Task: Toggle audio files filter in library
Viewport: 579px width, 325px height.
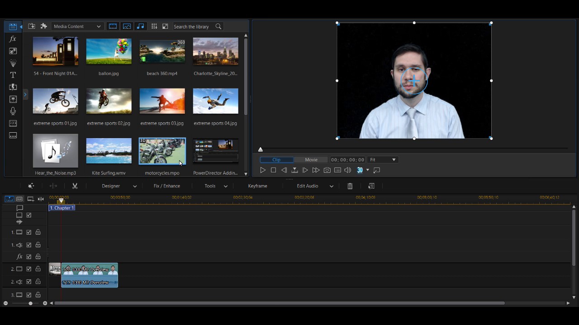Action: [140, 26]
